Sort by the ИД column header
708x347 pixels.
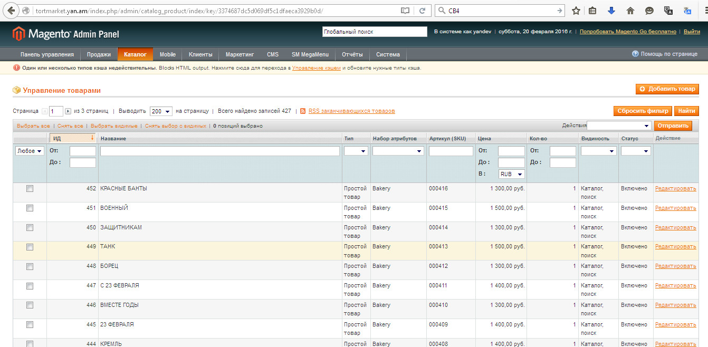72,138
